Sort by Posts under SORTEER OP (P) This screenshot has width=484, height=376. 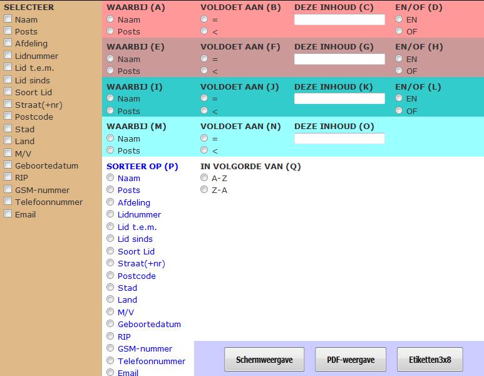click(110, 189)
